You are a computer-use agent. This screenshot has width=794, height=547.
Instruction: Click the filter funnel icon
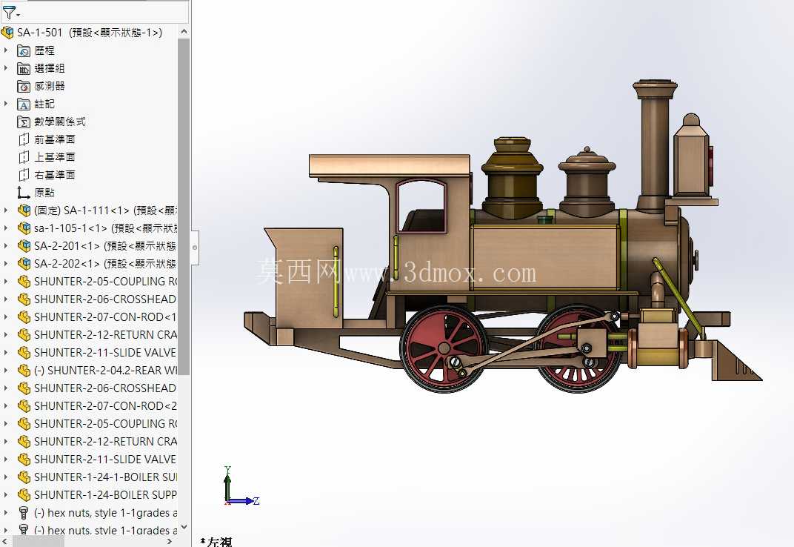click(8, 12)
